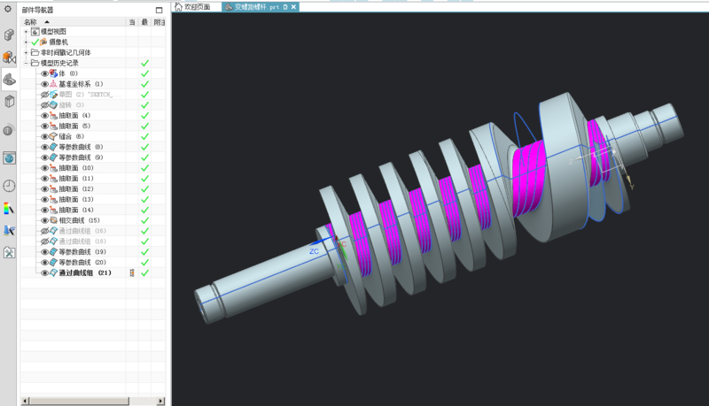
Task: Maximize the 部件导航器 panel
Action: point(160,10)
